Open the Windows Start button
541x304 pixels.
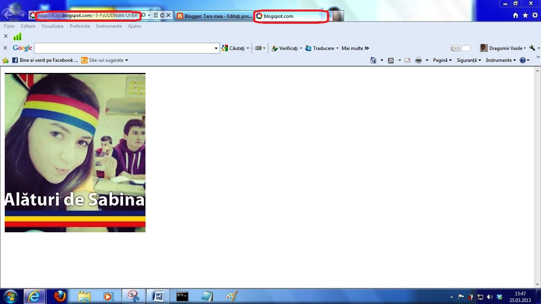(x=10, y=296)
